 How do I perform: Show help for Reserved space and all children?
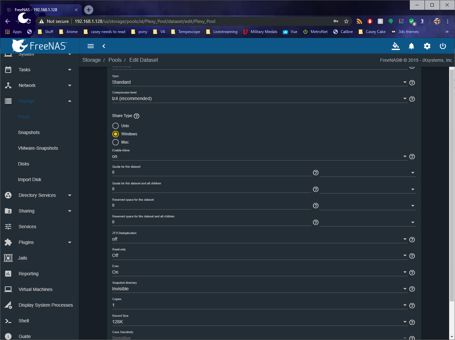coord(316,222)
